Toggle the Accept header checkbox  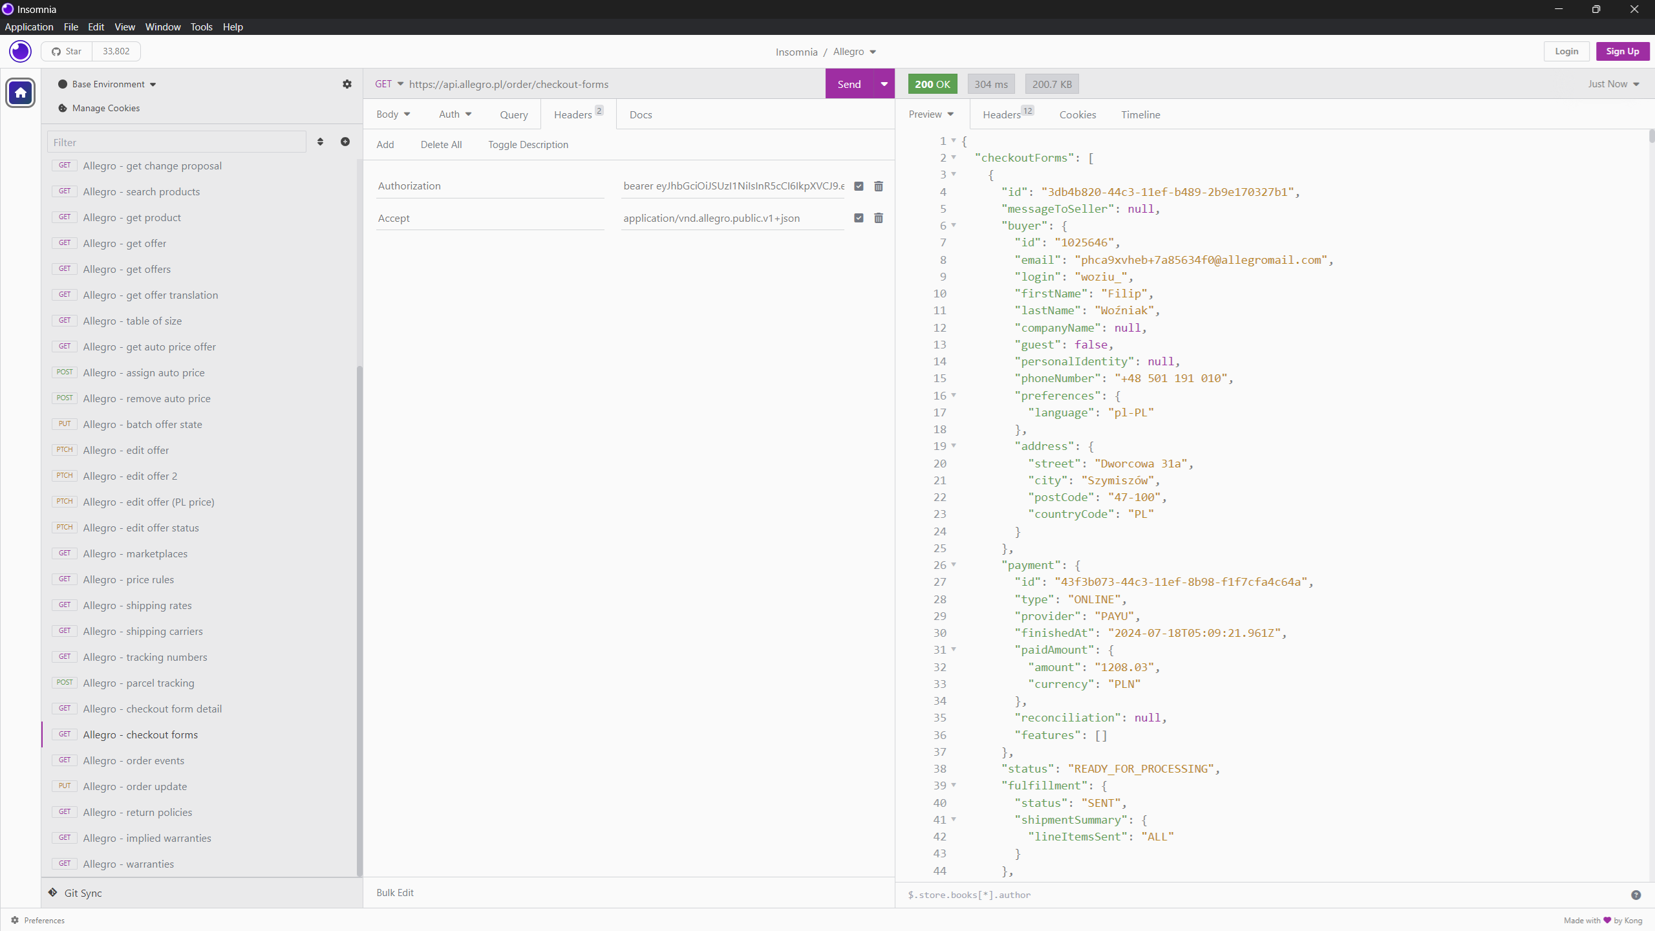859,218
